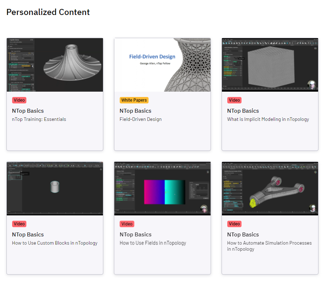The height and width of the screenshot is (281, 332).
Task: Click the Video tag on the Implicit Modeling card
Action: tap(234, 100)
